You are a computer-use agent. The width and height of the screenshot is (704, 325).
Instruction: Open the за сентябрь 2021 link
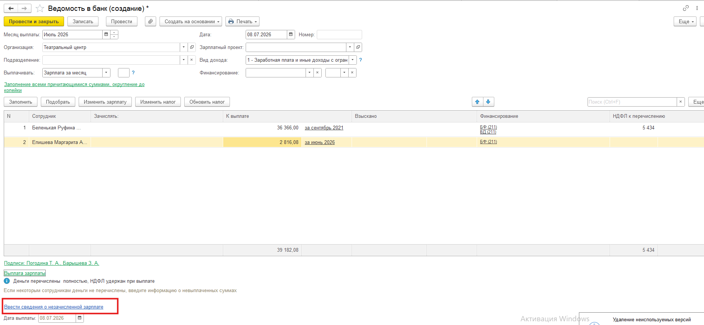pos(324,128)
